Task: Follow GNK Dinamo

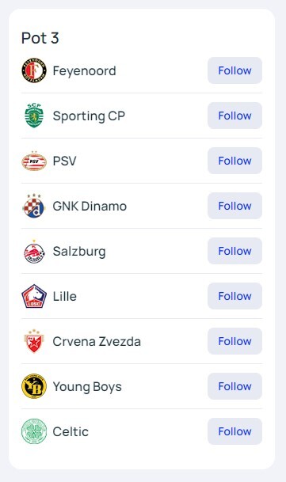Action: tap(235, 206)
